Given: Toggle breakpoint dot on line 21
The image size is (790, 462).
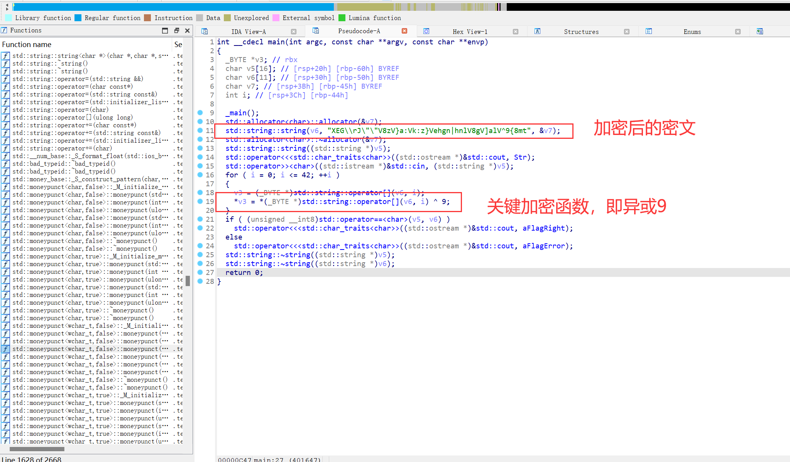Looking at the screenshot, I should pos(200,219).
